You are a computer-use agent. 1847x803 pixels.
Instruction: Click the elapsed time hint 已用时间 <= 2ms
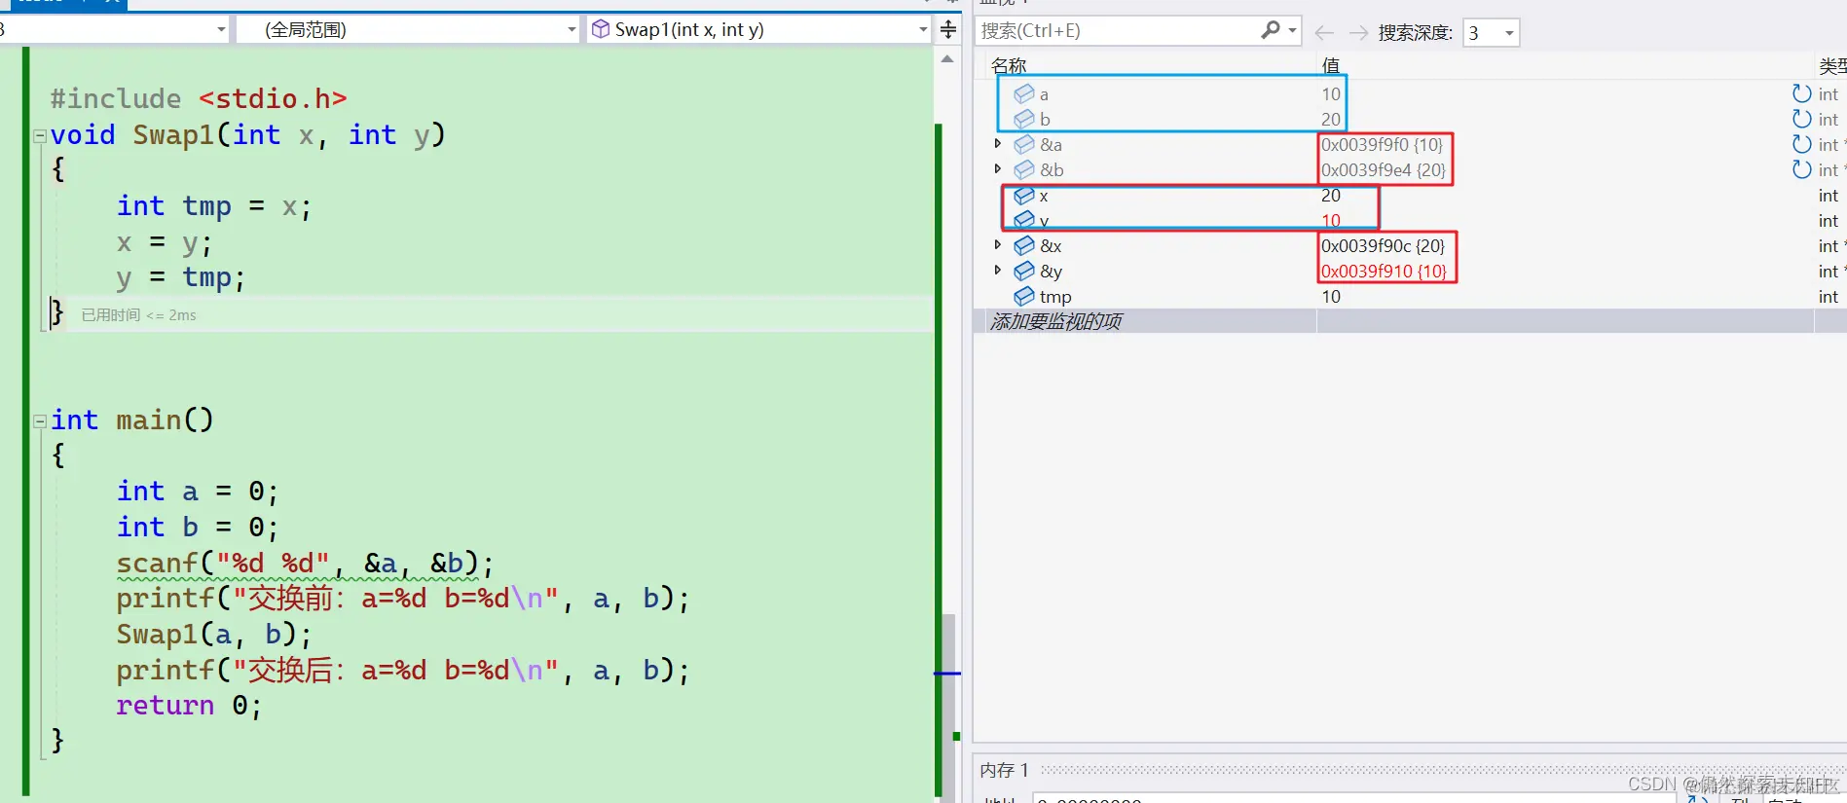(x=138, y=314)
